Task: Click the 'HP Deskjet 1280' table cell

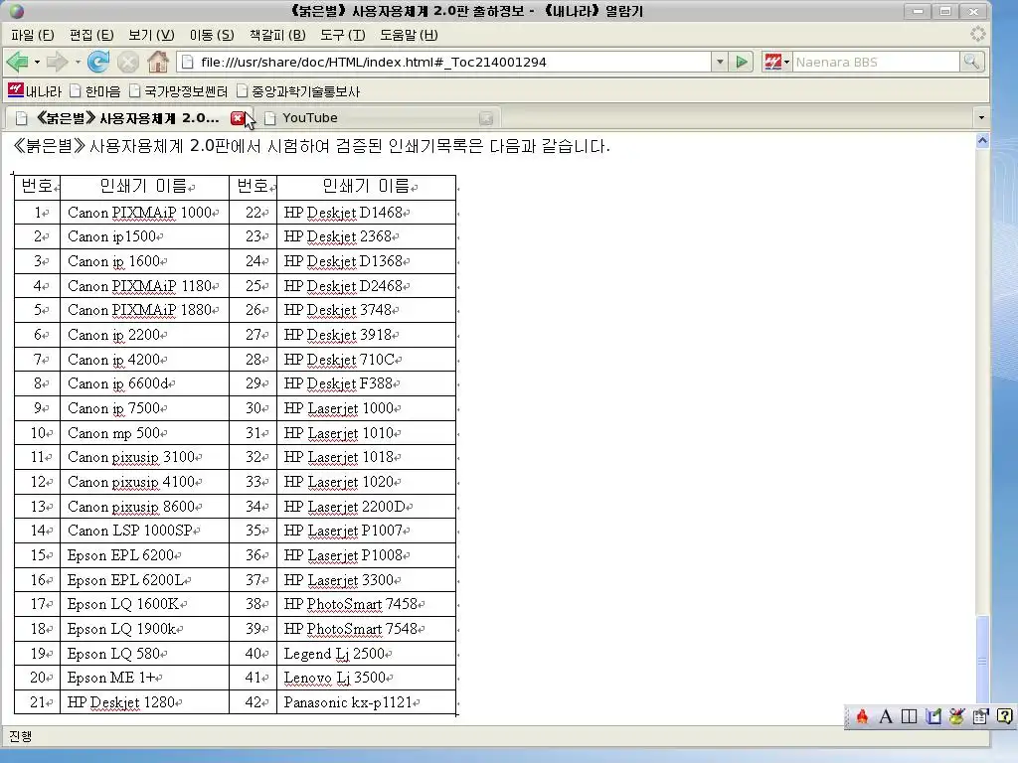Action: (x=144, y=702)
